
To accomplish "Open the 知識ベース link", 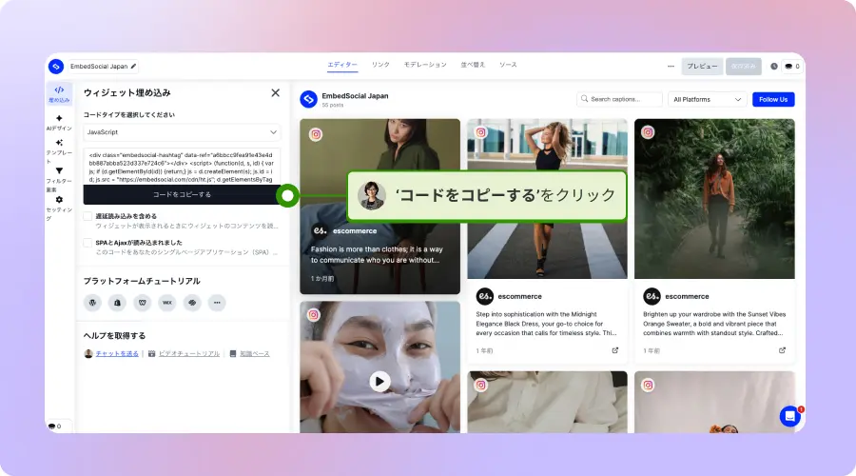I will point(254,353).
